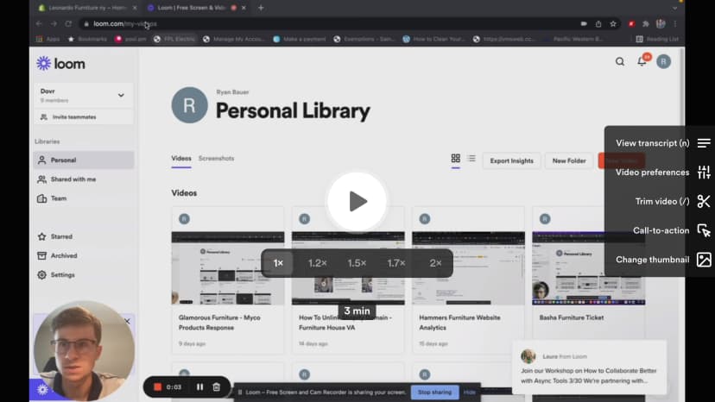Switch to list view
This screenshot has height=402, width=715.
(471, 158)
